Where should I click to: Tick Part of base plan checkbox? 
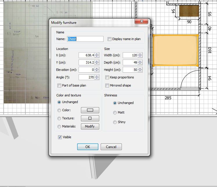coord(59,85)
